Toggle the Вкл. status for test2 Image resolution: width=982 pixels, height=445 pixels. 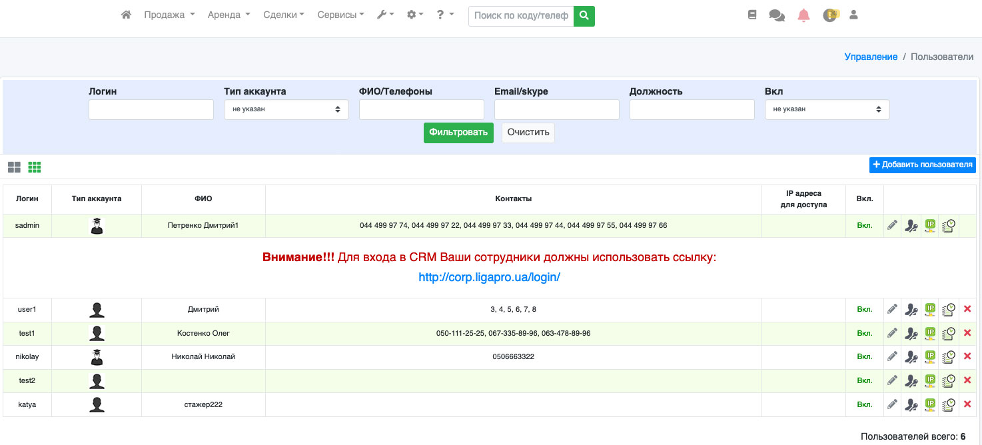click(x=864, y=381)
